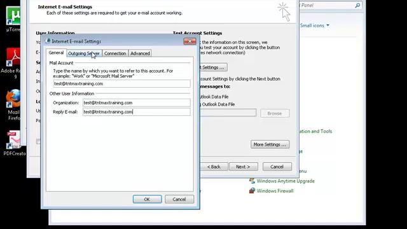Click the Internet E-mail Settings title icon

pos(48,41)
